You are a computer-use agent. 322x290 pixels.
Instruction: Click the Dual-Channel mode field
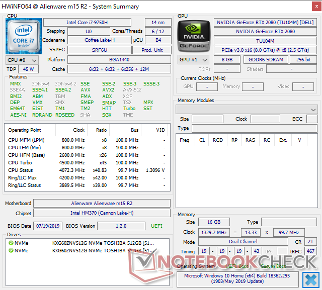click(243, 242)
